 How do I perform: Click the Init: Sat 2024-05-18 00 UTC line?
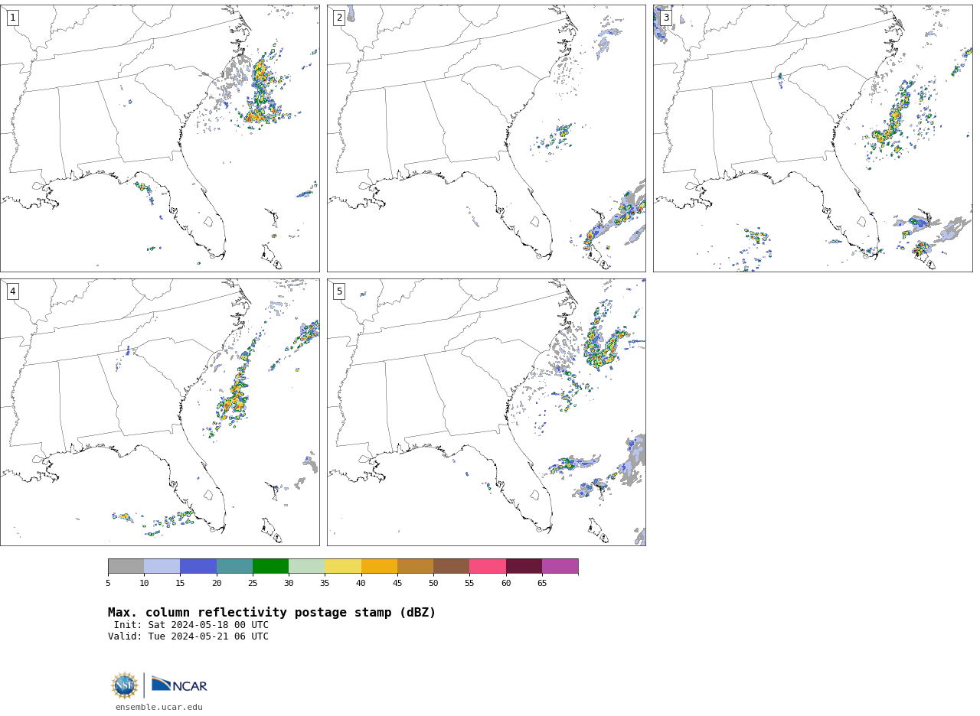pos(191,625)
